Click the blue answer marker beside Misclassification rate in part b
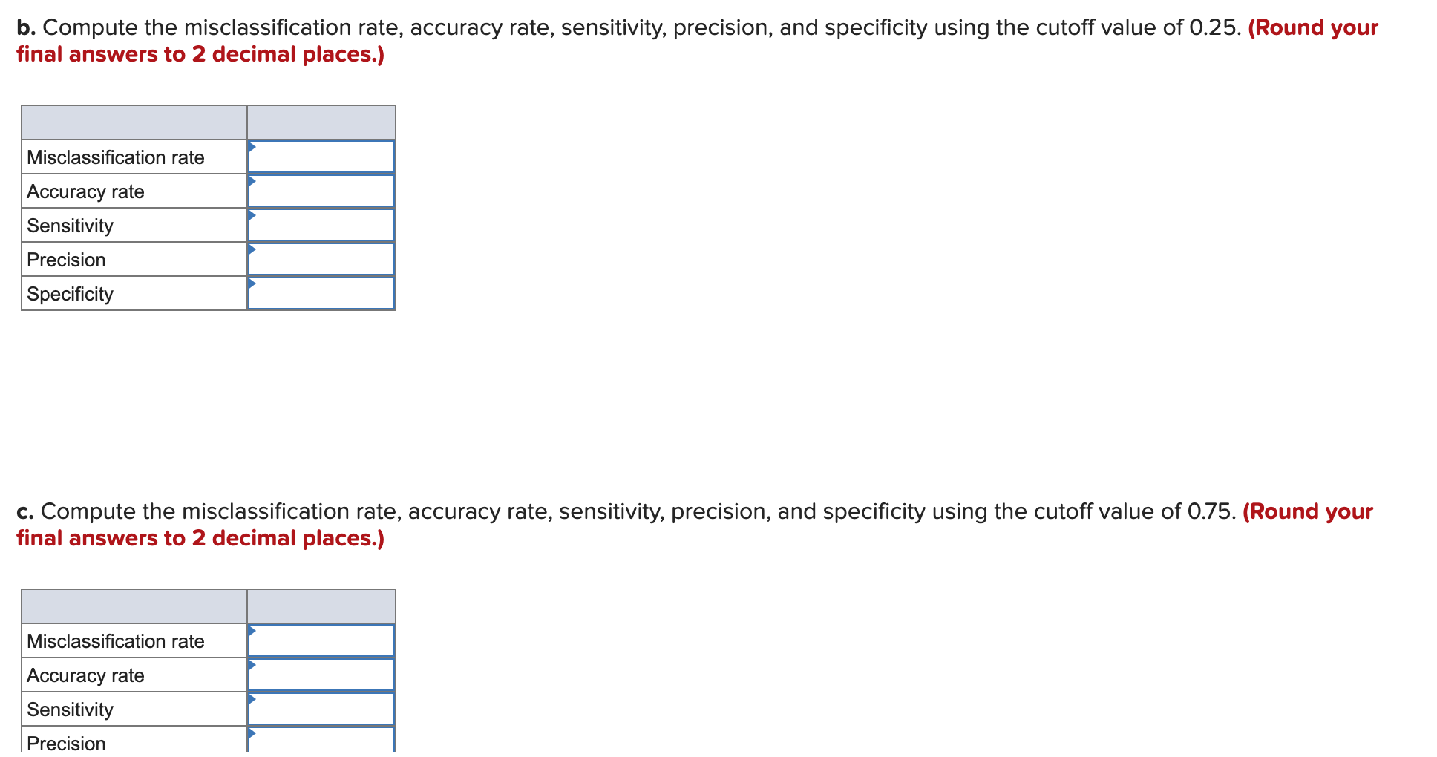The image size is (1437, 757). pyautogui.click(x=252, y=145)
